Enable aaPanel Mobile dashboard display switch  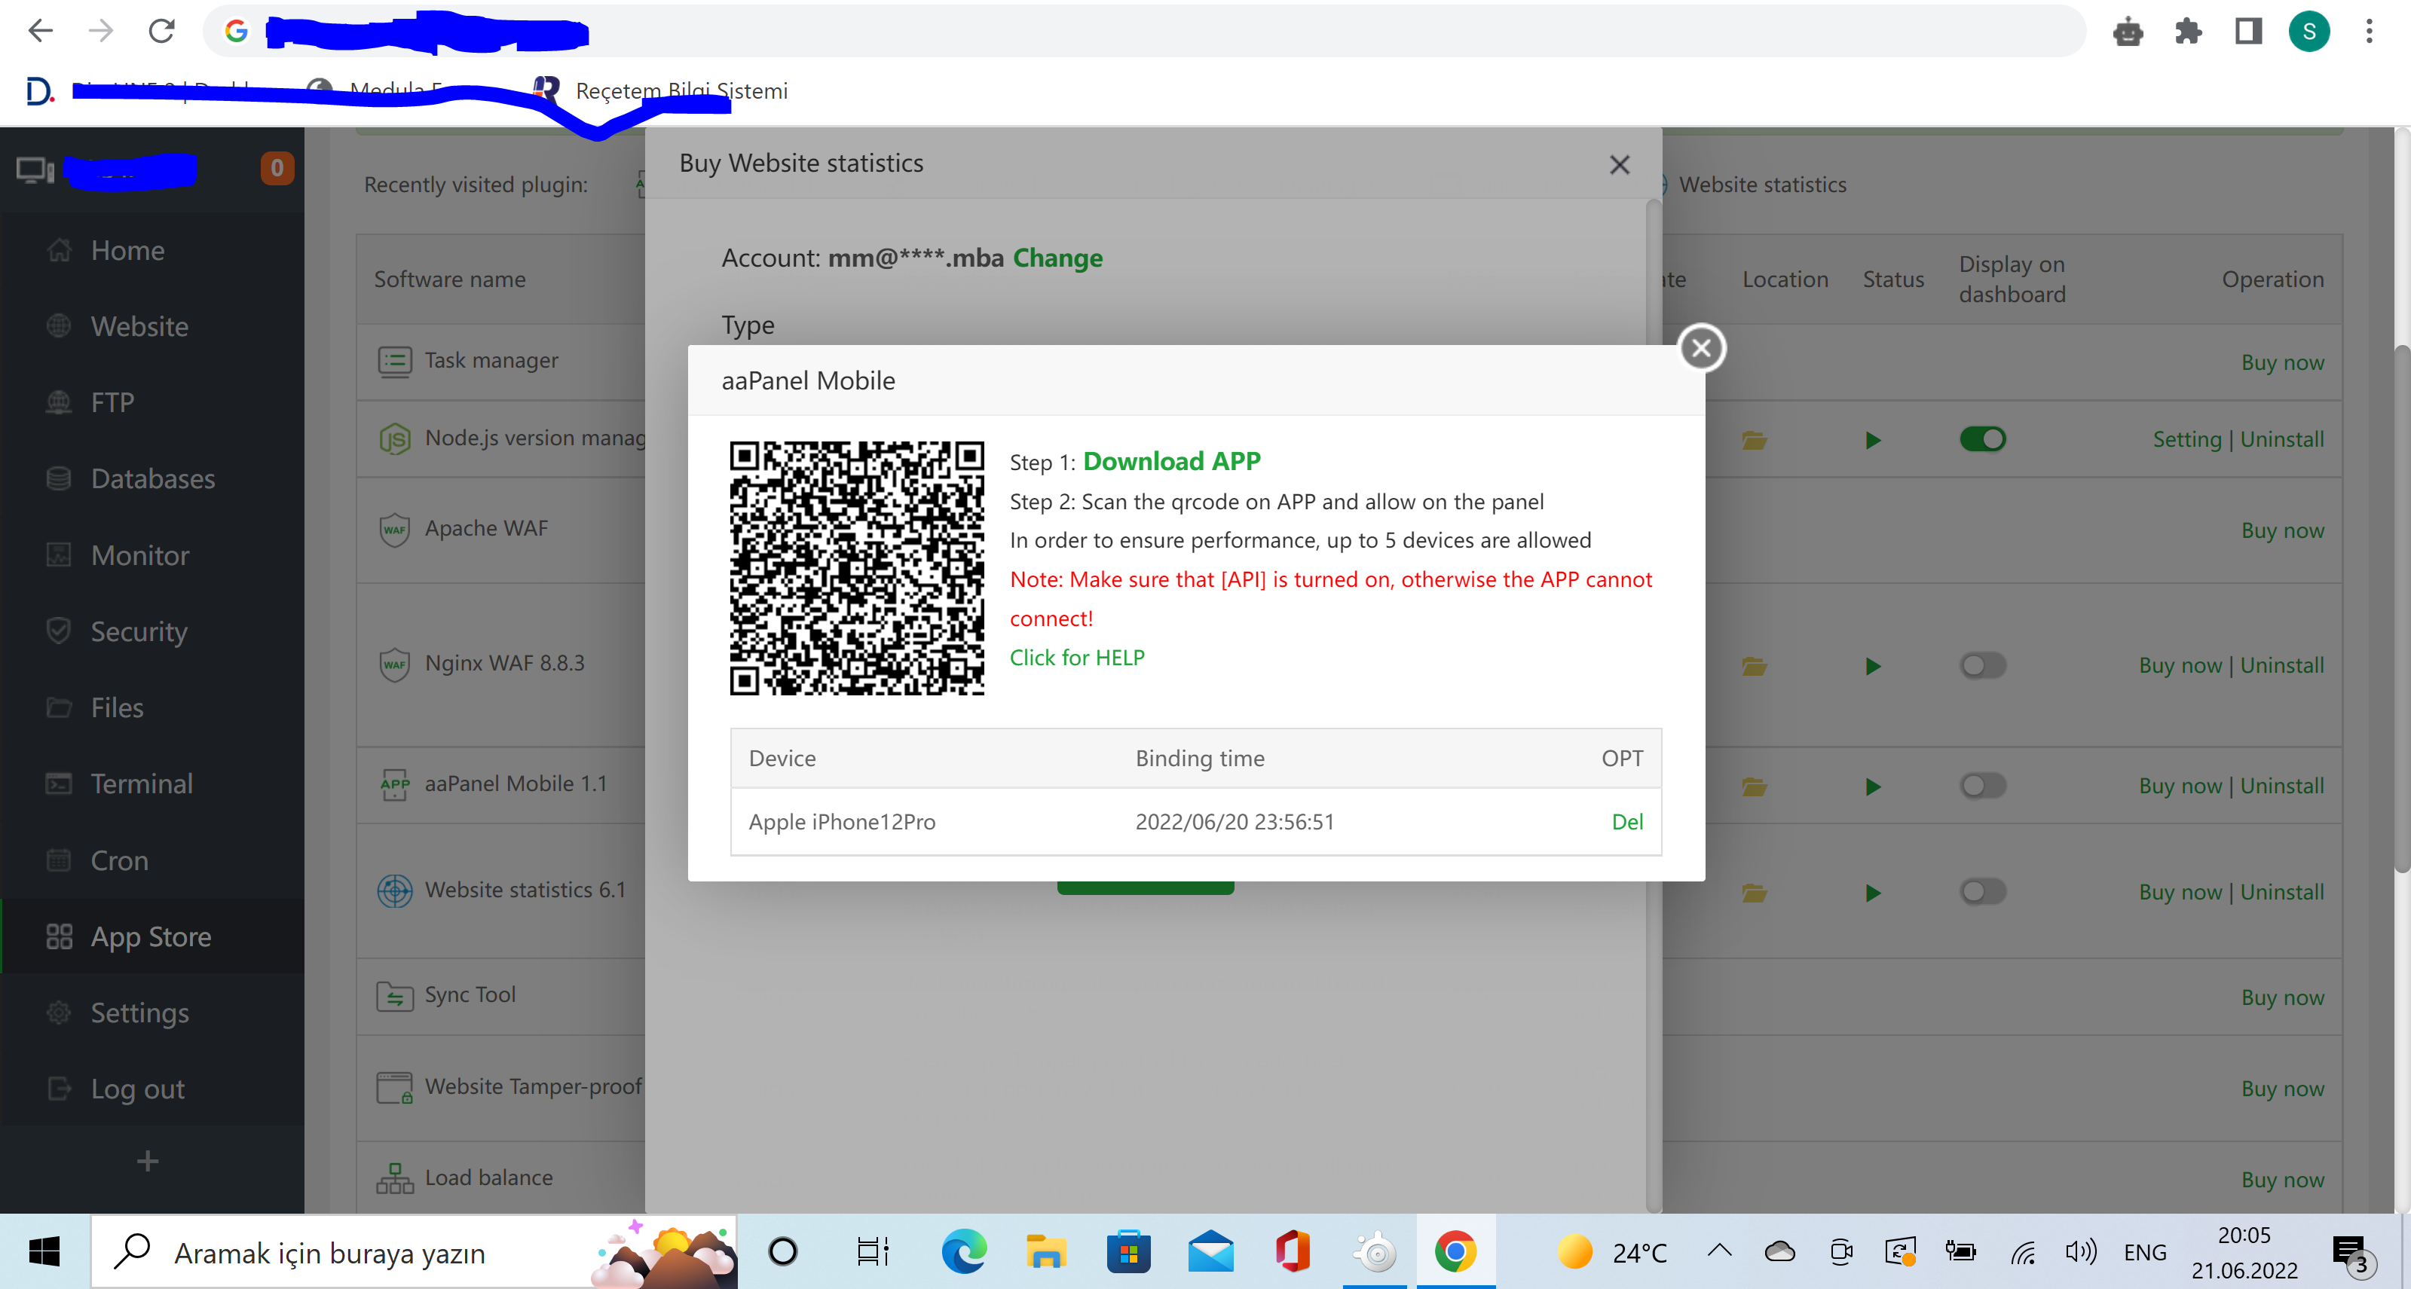(x=1981, y=786)
